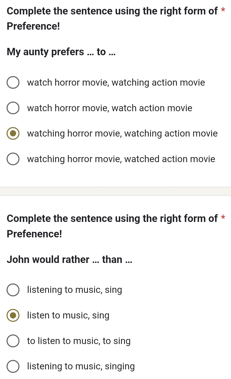Click the first question's red required asterisk
This screenshot has height=379, width=231.
click(223, 11)
